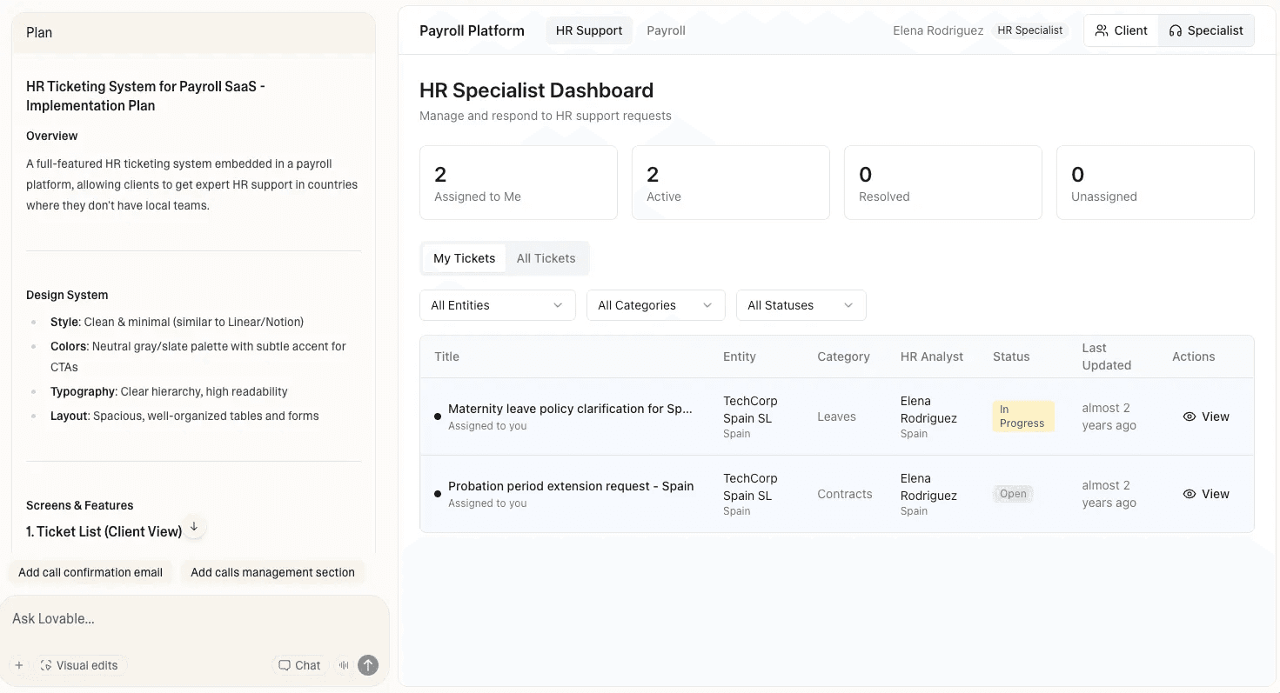Click the Visual edits cursor icon

[46, 665]
